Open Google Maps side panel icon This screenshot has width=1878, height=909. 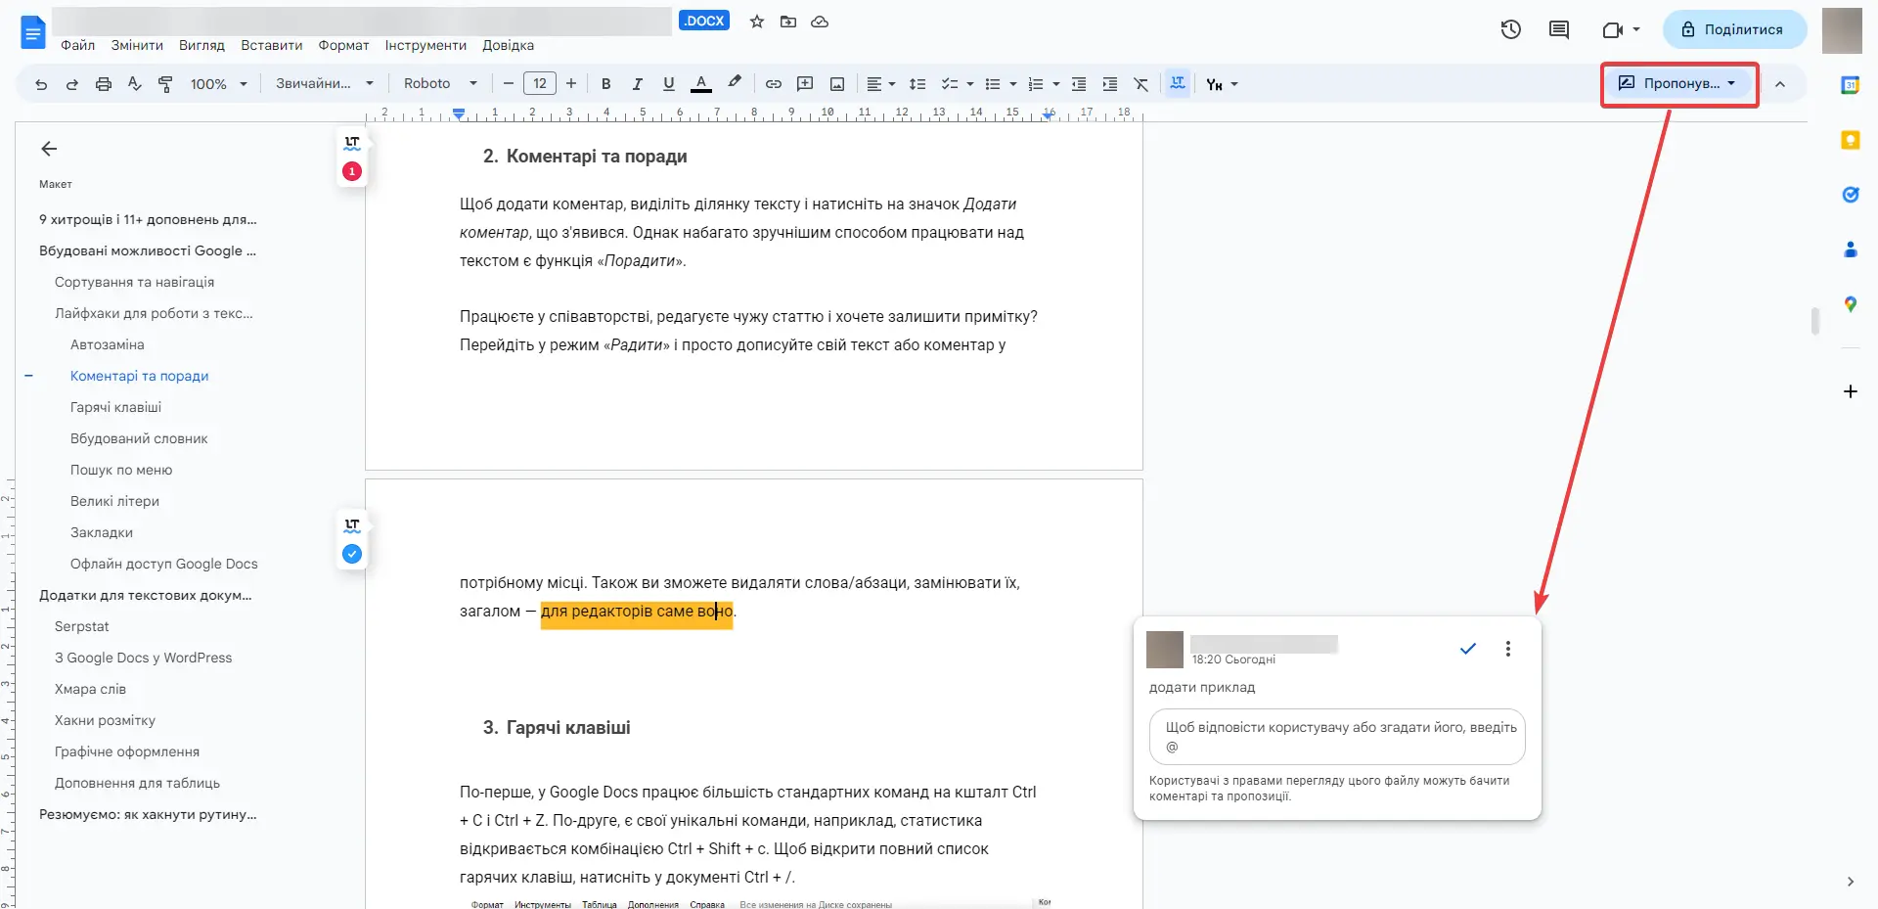point(1850,304)
